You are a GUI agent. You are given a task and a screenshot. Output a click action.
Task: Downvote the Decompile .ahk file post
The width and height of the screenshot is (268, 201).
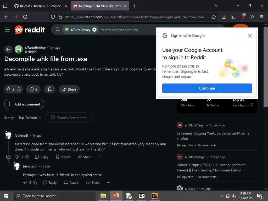coord(19,90)
